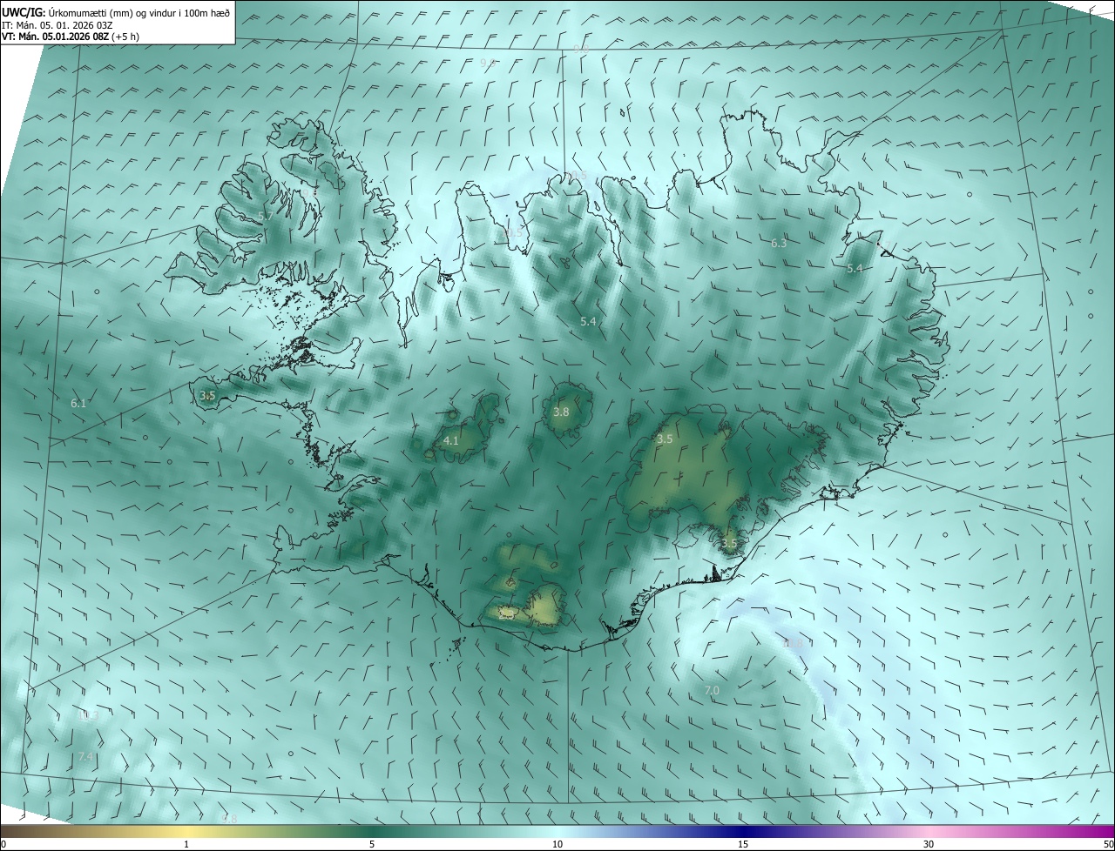Click the 0 tick label on the color scale
This screenshot has width=1115, height=851.
(3, 844)
